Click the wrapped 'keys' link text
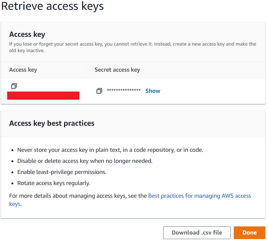This screenshot has width=268, height=244. coord(15,204)
